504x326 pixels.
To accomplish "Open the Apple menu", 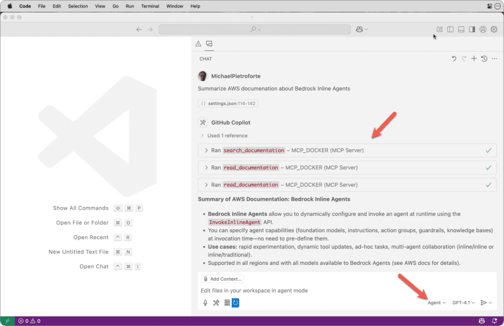I will click(x=9, y=6).
